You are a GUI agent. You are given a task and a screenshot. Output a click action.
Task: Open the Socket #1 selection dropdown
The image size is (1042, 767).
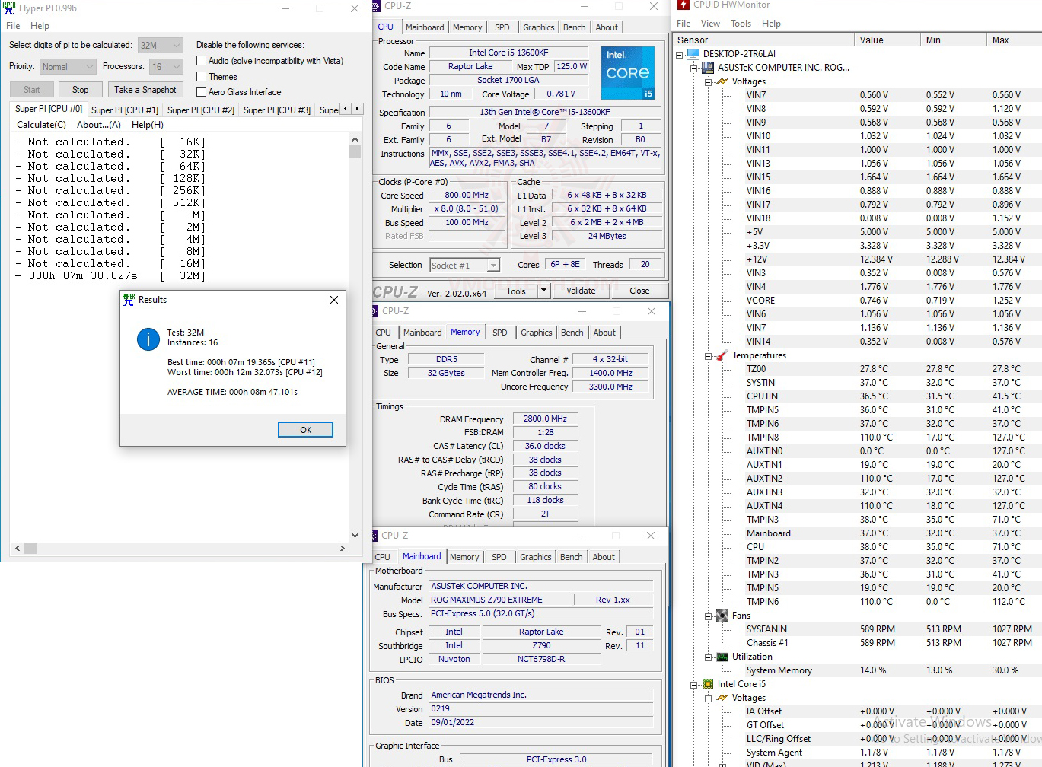(464, 266)
